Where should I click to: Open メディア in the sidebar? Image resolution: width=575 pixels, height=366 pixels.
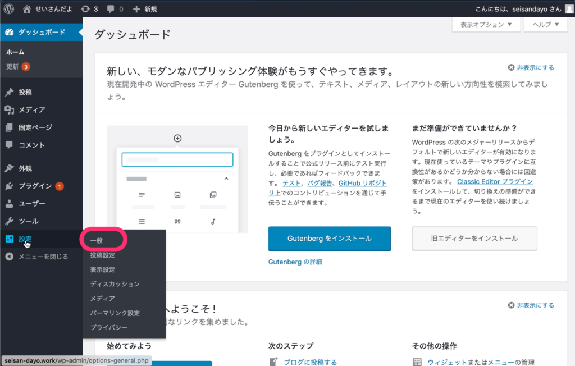point(31,110)
